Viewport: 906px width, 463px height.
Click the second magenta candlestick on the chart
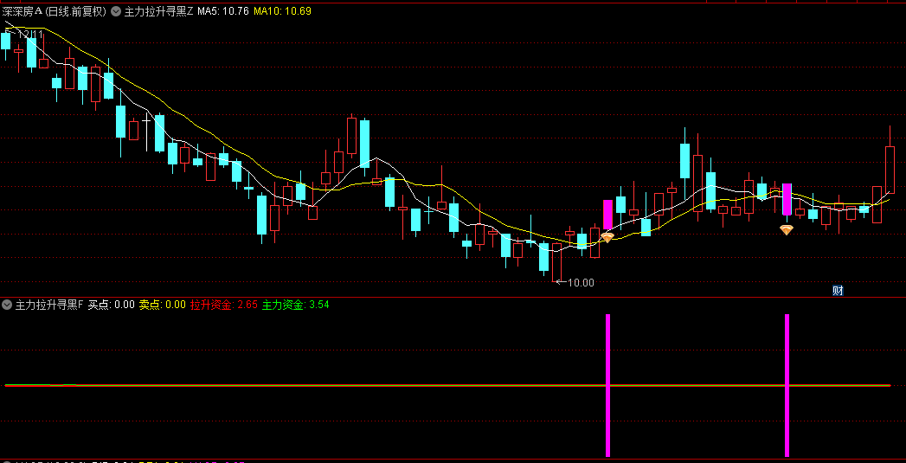(787, 199)
